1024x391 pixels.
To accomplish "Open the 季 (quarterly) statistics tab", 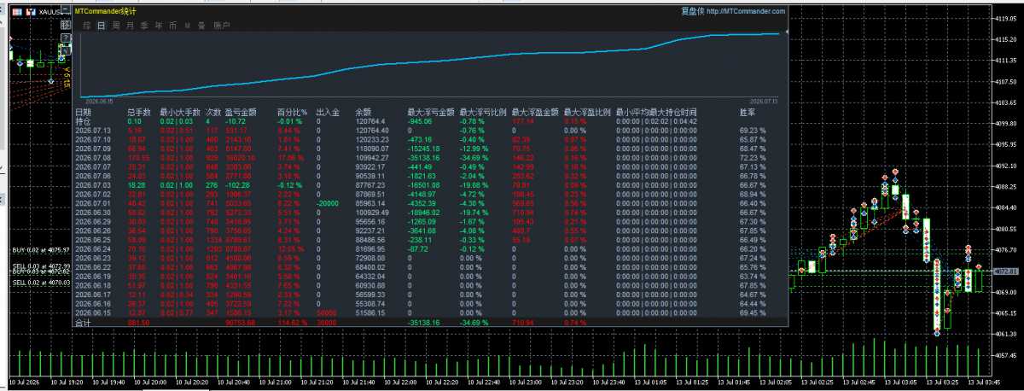I will click(143, 26).
